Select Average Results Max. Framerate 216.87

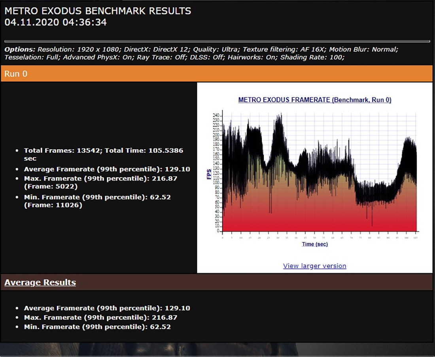pos(100,317)
